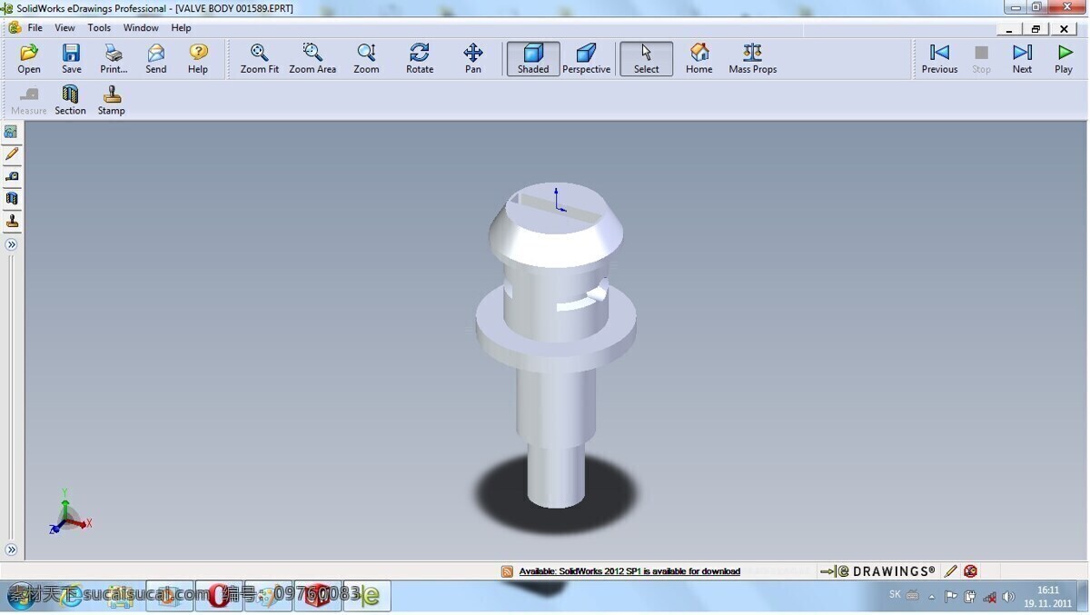
Task: Click the Open file toolbar icon
Action: tap(29, 58)
